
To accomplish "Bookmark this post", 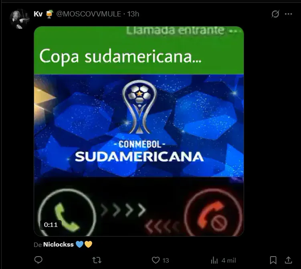I will coord(273,260).
